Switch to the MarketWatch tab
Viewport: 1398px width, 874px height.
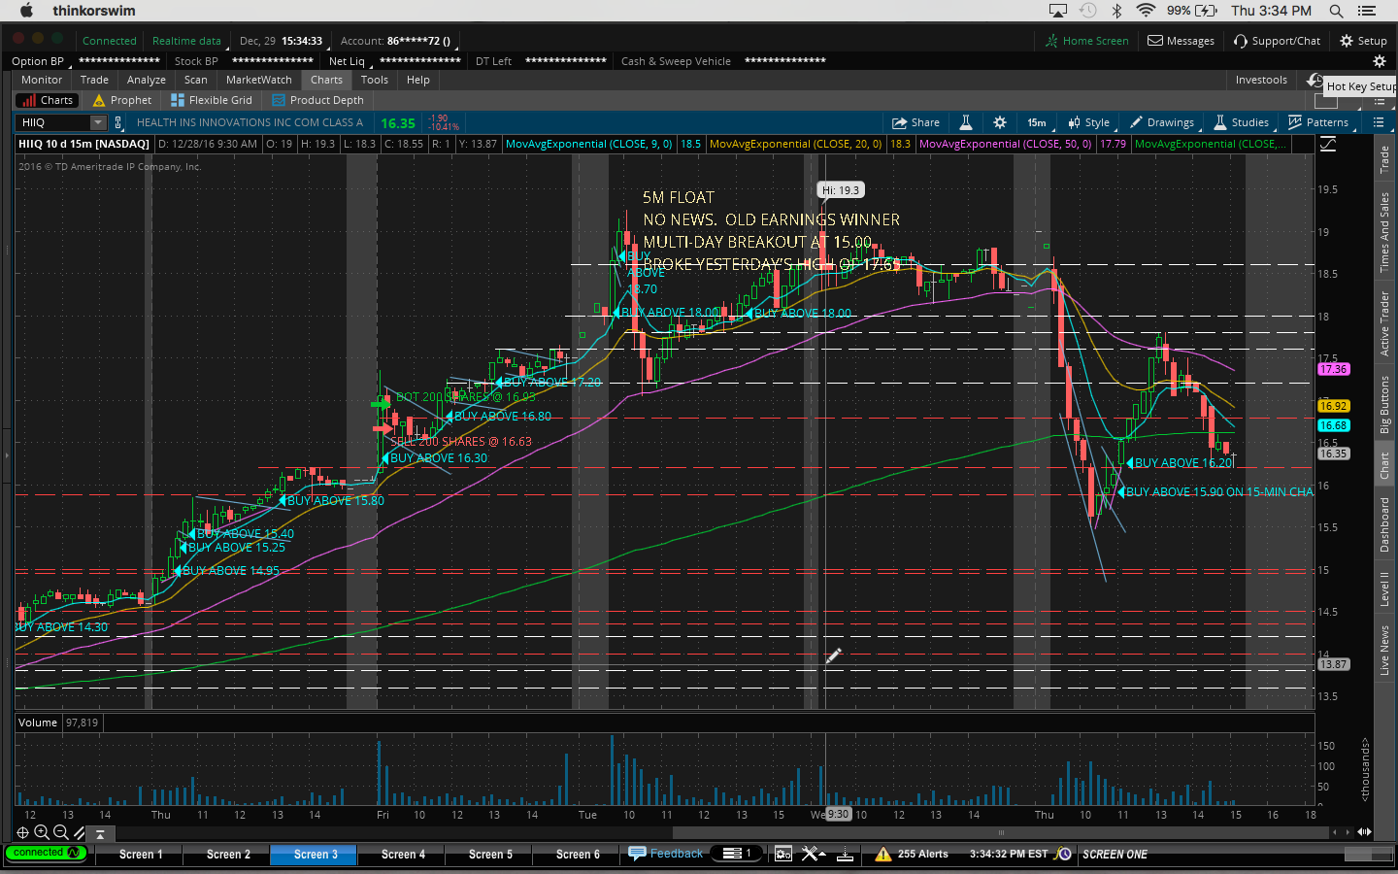click(x=259, y=80)
